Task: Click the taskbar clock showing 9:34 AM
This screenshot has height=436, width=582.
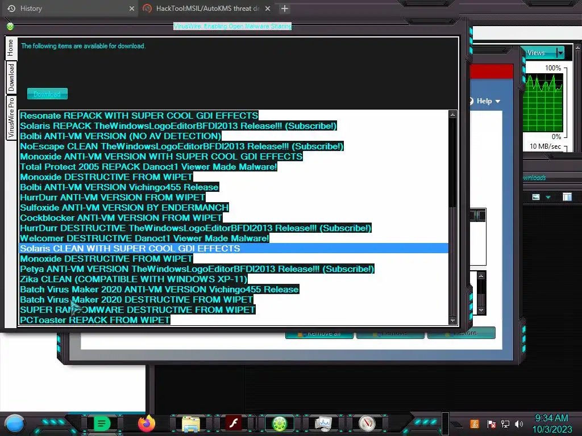Action: [x=552, y=424]
